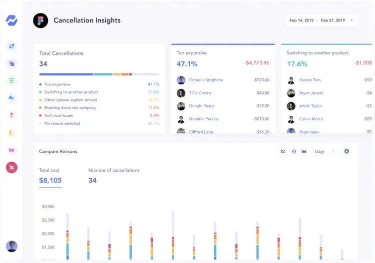Switch Compare Reasons to bar chart
Screen dimensions: 375x263
[x=294, y=151]
